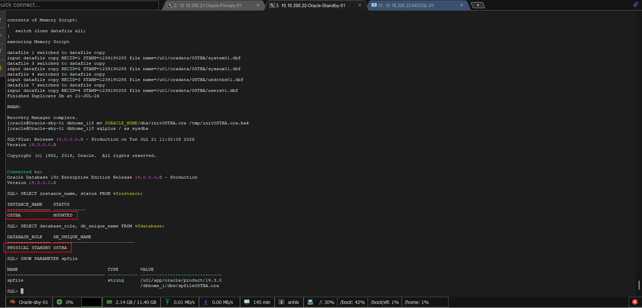Click the user profile icon beside anhlx
Screen dimensions: 642x308
[281, 302]
